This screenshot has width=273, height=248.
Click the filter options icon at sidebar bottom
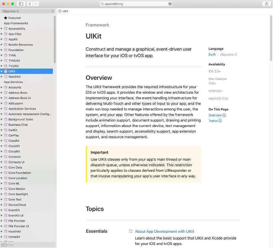(x=4, y=245)
